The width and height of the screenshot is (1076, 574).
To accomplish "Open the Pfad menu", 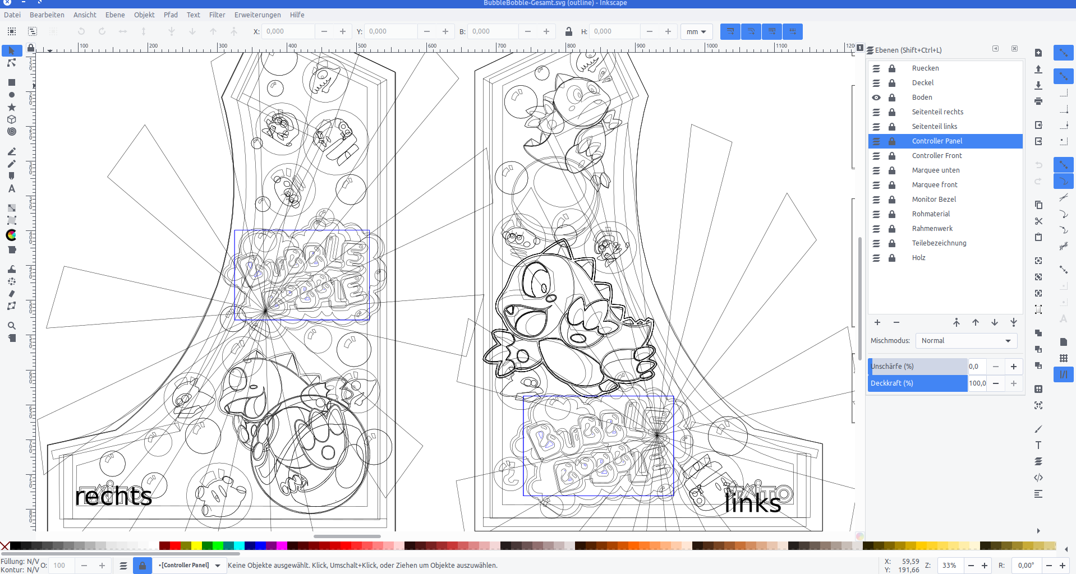I will 171,15.
